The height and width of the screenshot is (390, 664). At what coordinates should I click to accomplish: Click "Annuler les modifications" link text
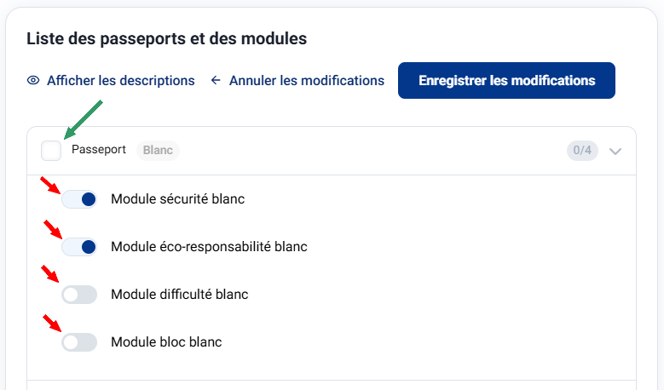point(307,81)
